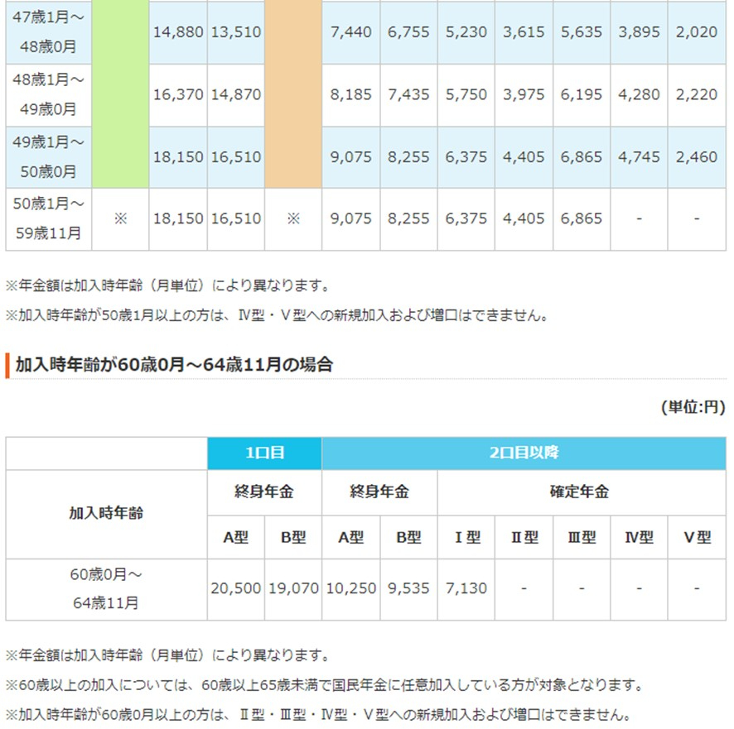The width and height of the screenshot is (734, 729).
Task: Click the A型 column label
Action: pyautogui.click(x=236, y=535)
